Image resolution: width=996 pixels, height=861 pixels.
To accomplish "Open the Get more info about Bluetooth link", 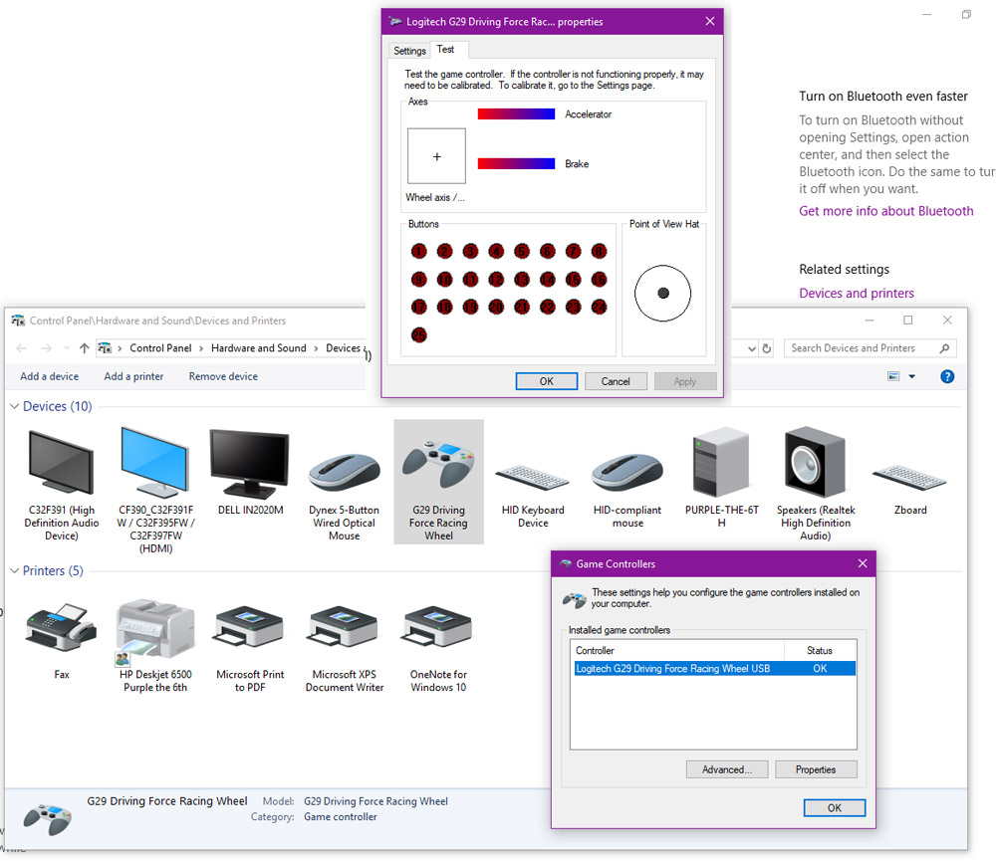I will (x=886, y=211).
